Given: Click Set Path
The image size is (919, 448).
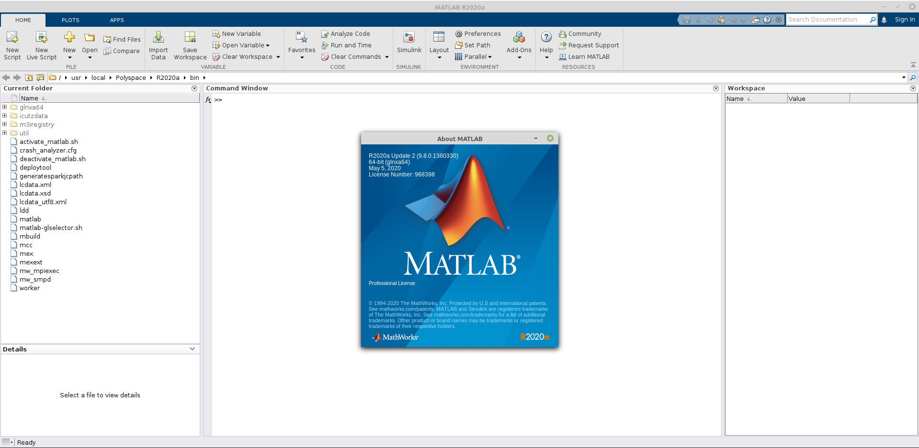Looking at the screenshot, I should 473,45.
